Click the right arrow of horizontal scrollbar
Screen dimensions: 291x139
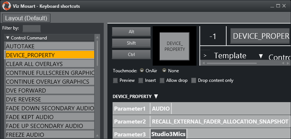[x=288, y=63]
